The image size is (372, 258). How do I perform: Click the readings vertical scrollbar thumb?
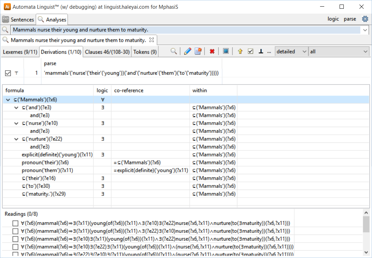click(x=366, y=224)
